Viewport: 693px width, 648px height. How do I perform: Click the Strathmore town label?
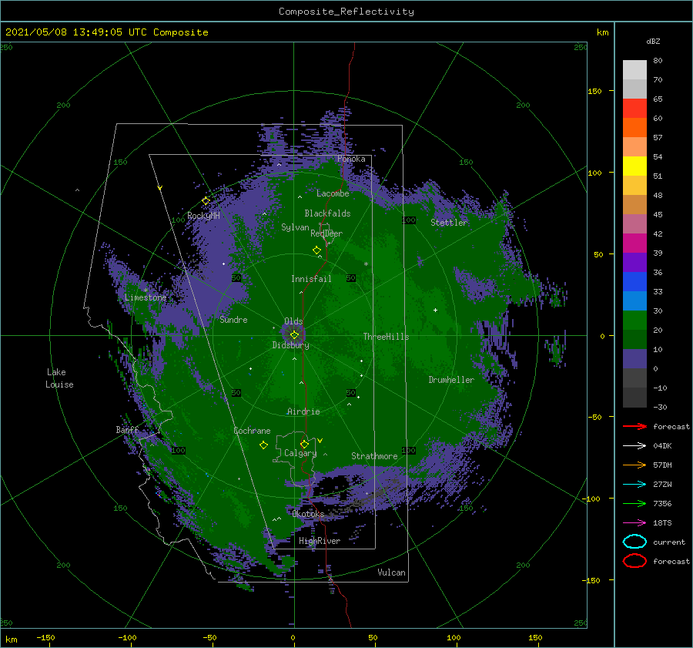pyautogui.click(x=374, y=456)
